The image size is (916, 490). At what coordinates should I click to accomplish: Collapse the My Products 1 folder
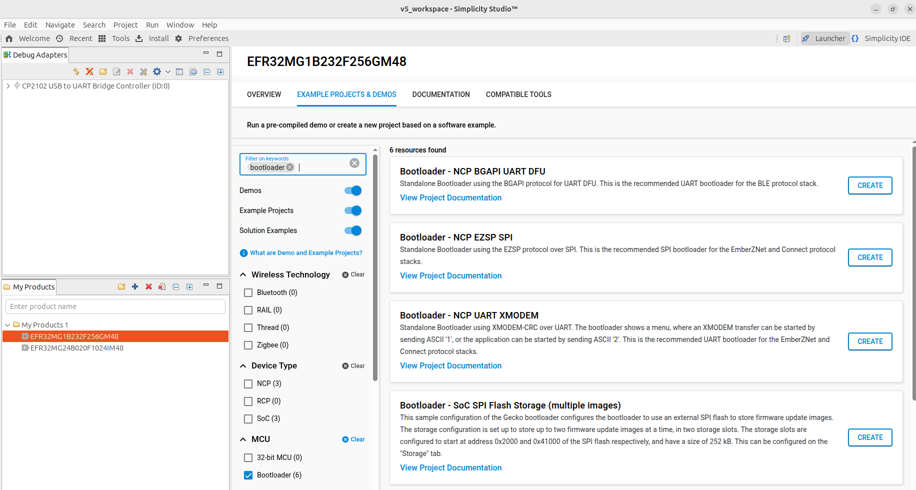7,325
